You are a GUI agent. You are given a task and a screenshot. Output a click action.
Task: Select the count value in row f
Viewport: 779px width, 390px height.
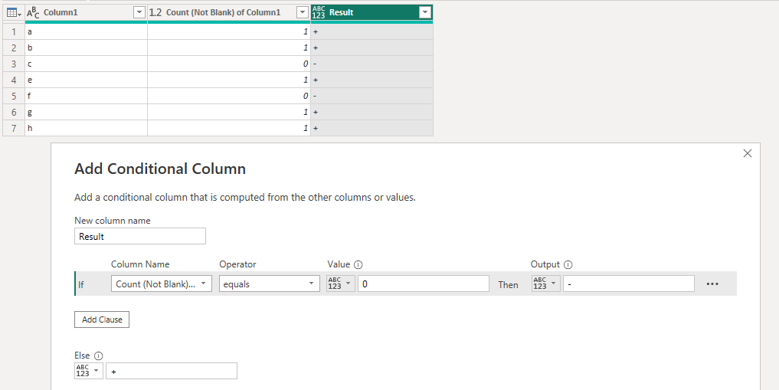[x=228, y=96]
